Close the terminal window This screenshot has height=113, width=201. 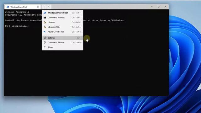point(165,7)
